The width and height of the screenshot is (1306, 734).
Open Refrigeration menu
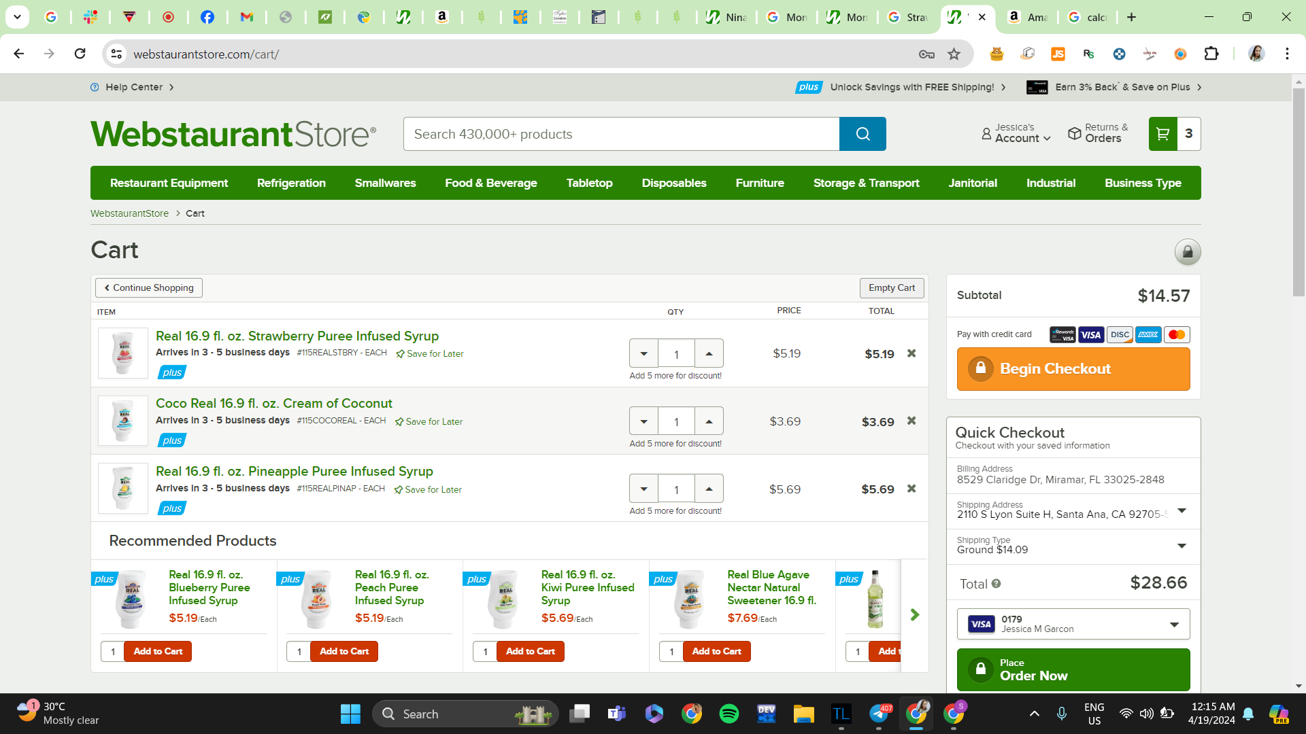(291, 183)
